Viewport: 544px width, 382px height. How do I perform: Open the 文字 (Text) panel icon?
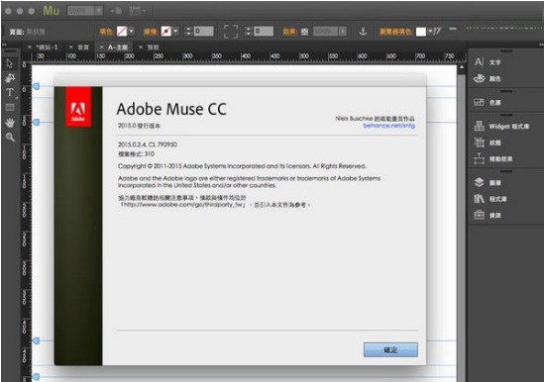pos(480,62)
